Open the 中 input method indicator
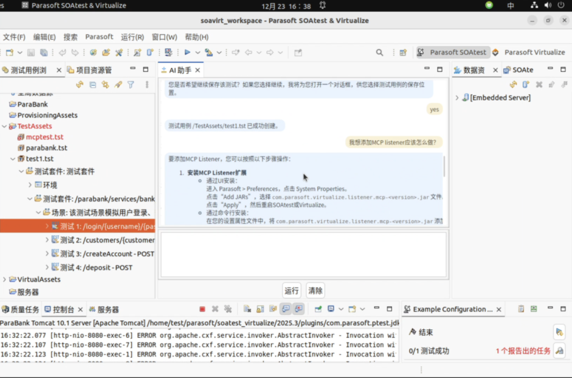 [x=511, y=5]
